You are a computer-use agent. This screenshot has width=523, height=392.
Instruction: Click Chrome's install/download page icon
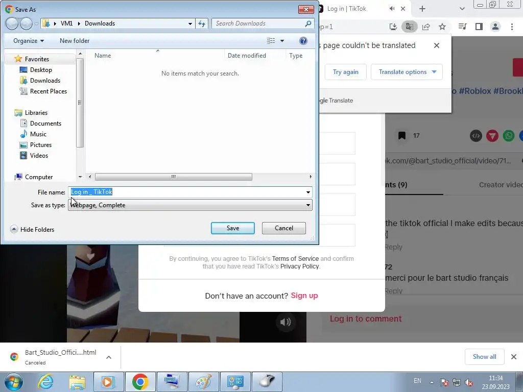click(393, 27)
